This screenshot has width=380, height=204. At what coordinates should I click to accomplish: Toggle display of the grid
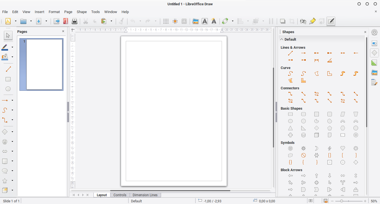166,21
